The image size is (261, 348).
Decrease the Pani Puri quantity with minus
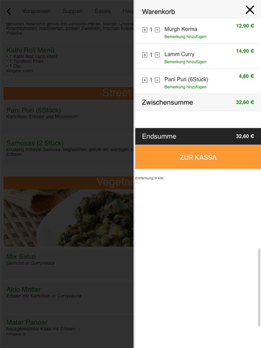157,80
